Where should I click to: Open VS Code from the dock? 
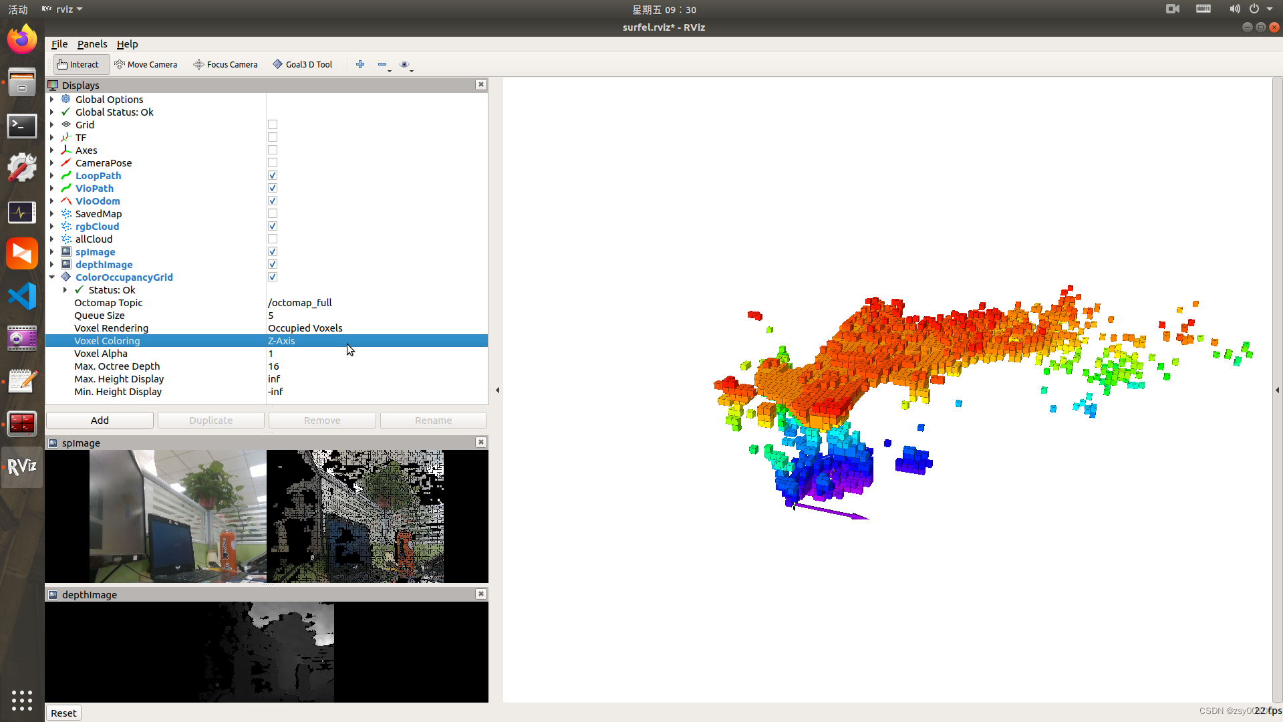pyautogui.click(x=22, y=296)
